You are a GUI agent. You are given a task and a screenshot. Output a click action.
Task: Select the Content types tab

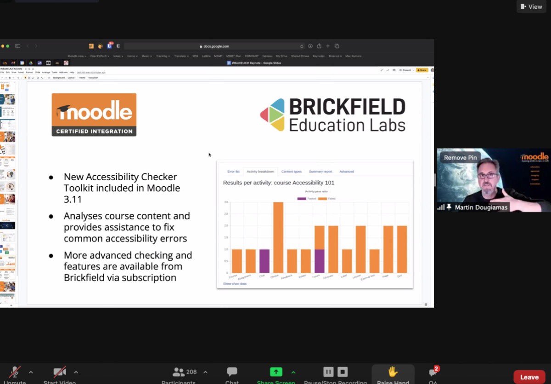pyautogui.click(x=292, y=172)
